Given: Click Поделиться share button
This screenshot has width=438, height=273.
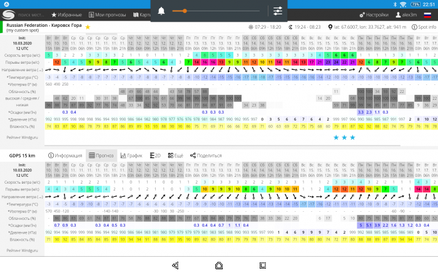Looking at the screenshot, I should pos(206,156).
